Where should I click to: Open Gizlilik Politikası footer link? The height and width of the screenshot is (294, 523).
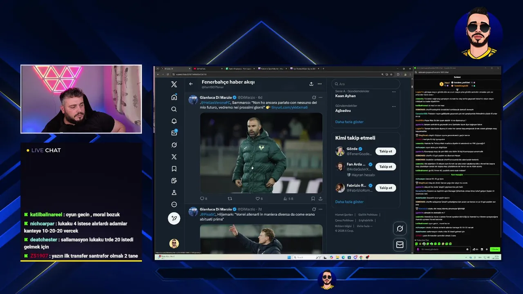(x=368, y=214)
